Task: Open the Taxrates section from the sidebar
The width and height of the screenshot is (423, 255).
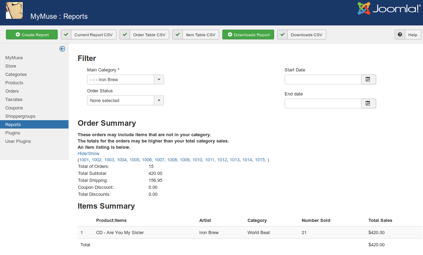Action: pyautogui.click(x=14, y=99)
